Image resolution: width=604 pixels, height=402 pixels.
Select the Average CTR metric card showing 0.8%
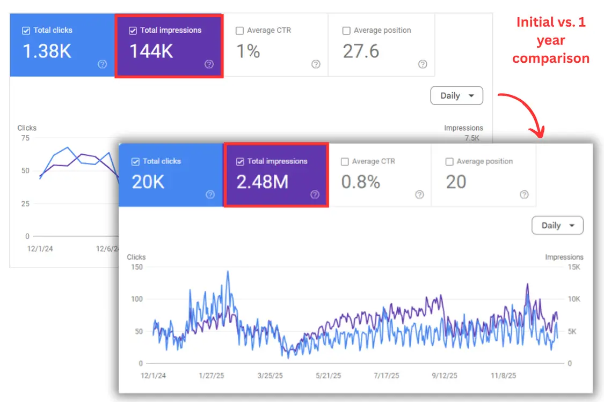pyautogui.click(x=381, y=175)
